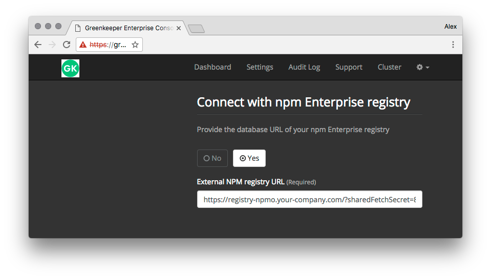Image resolution: width=491 pixels, height=276 pixels.
Task: Click the green GK Greenkeeper logo
Action: (x=70, y=68)
